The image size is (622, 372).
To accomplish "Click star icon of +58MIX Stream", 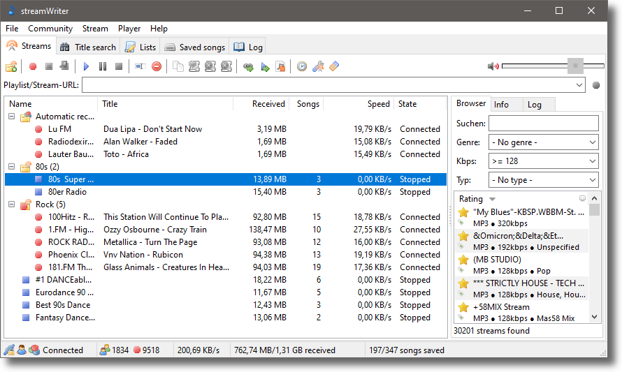I will tap(463, 307).
